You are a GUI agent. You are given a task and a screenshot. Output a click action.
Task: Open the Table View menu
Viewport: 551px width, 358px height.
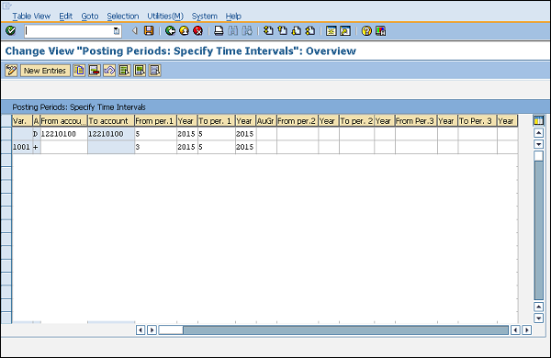(31, 17)
